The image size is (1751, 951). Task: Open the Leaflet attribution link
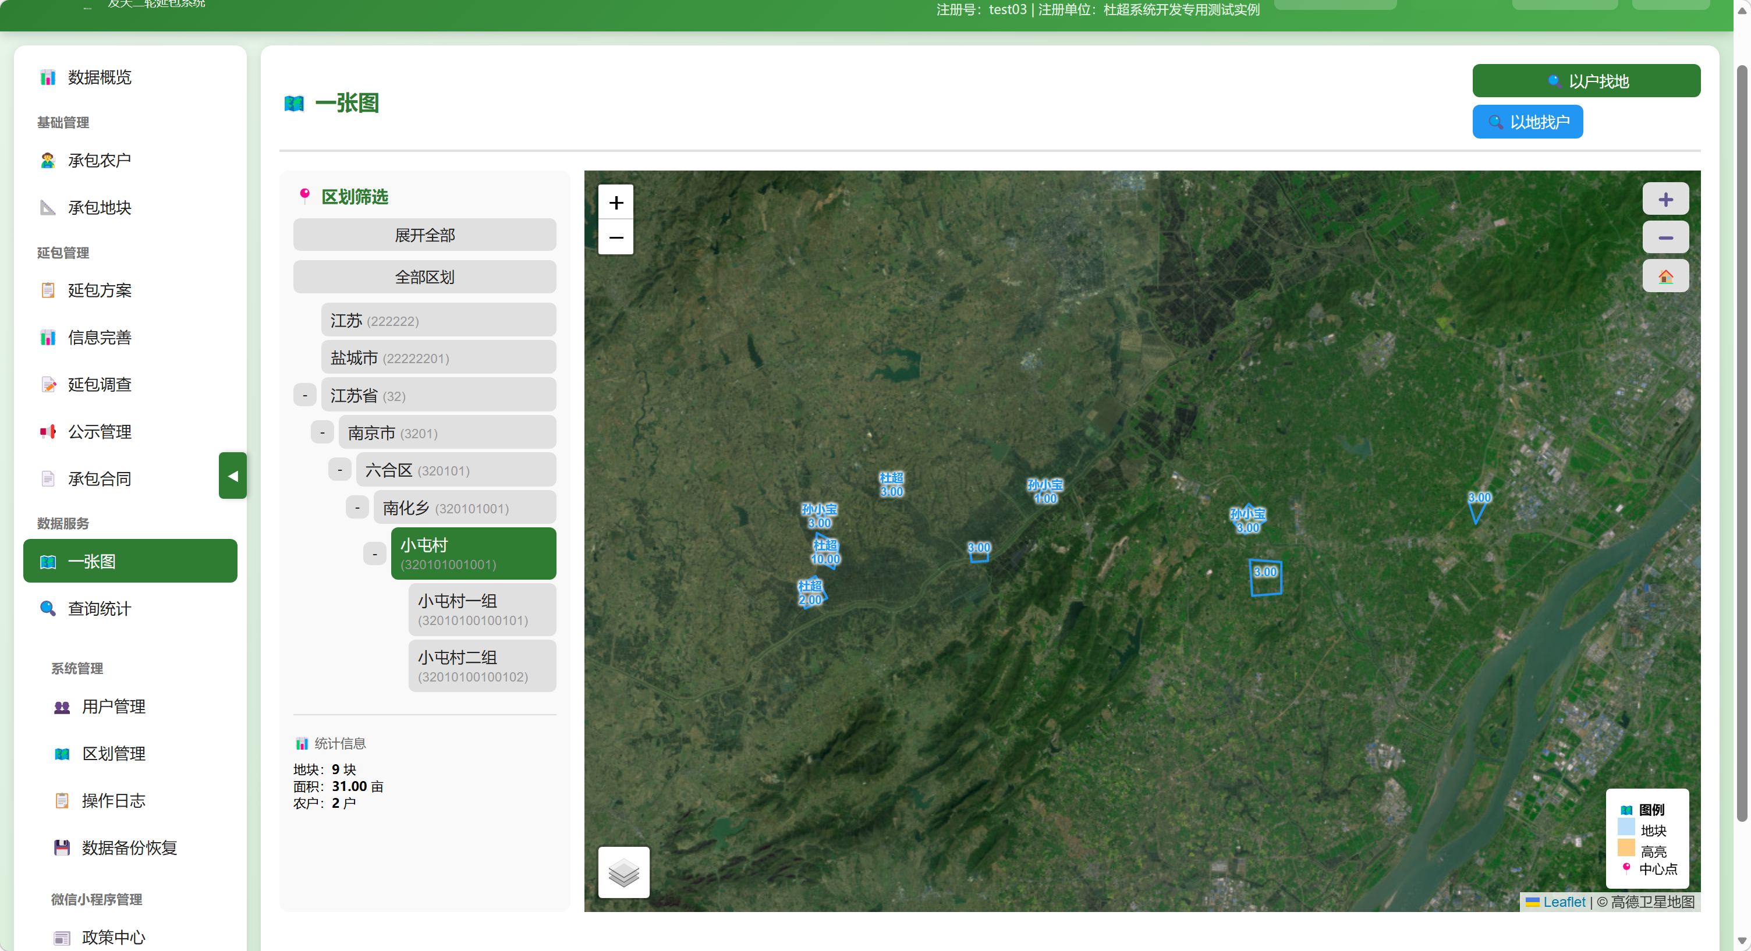pyautogui.click(x=1564, y=902)
